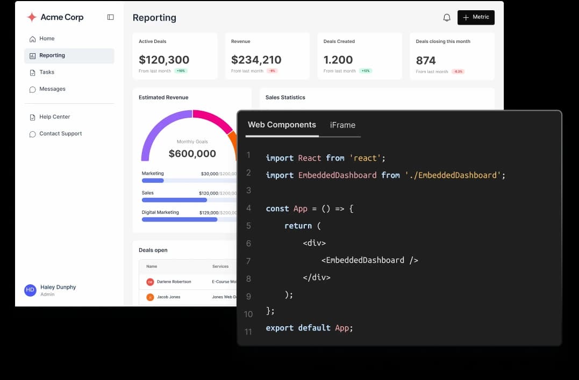
Task: Click the Sales progress bar
Action: 189,200
